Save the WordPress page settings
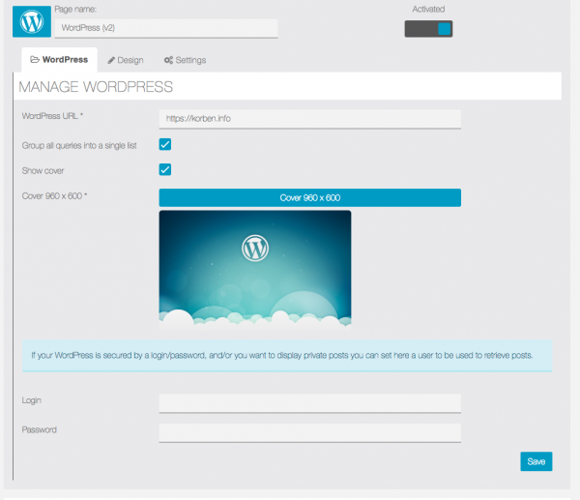Screen dimensions: 580x500 click(x=536, y=461)
